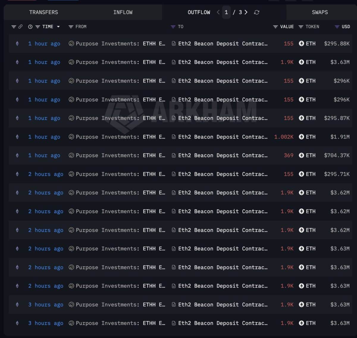Open Purpose Investments sender in $1.91M row
The height and width of the screenshot is (338, 357).
click(x=120, y=137)
